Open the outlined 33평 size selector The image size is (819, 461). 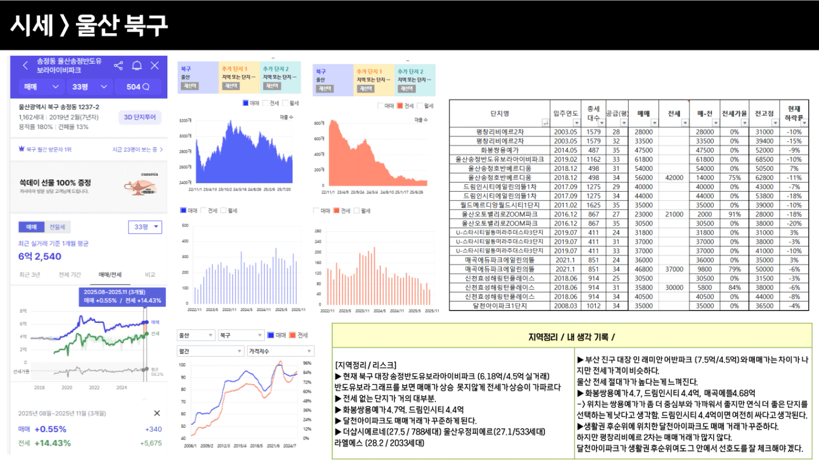[145, 227]
